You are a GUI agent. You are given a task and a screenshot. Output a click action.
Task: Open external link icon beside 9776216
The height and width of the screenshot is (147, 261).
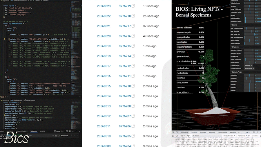coord(133,36)
